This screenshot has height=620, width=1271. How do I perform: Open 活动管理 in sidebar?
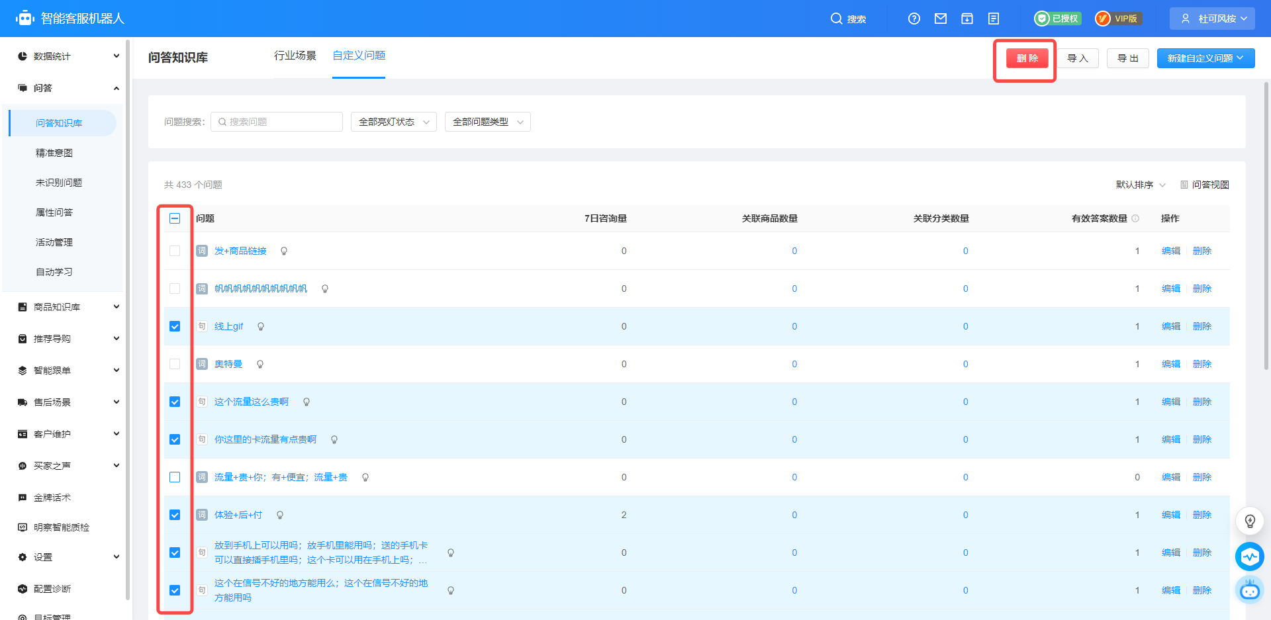(54, 242)
